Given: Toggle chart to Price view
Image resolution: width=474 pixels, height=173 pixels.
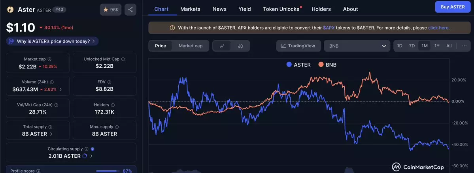Looking at the screenshot, I should [161, 46].
